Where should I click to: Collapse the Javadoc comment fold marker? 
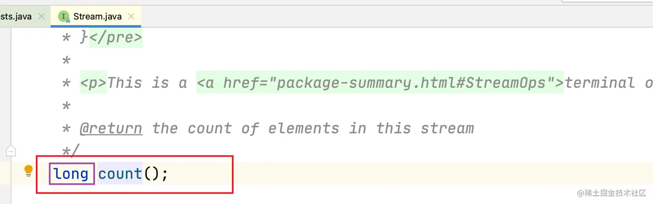11,151
